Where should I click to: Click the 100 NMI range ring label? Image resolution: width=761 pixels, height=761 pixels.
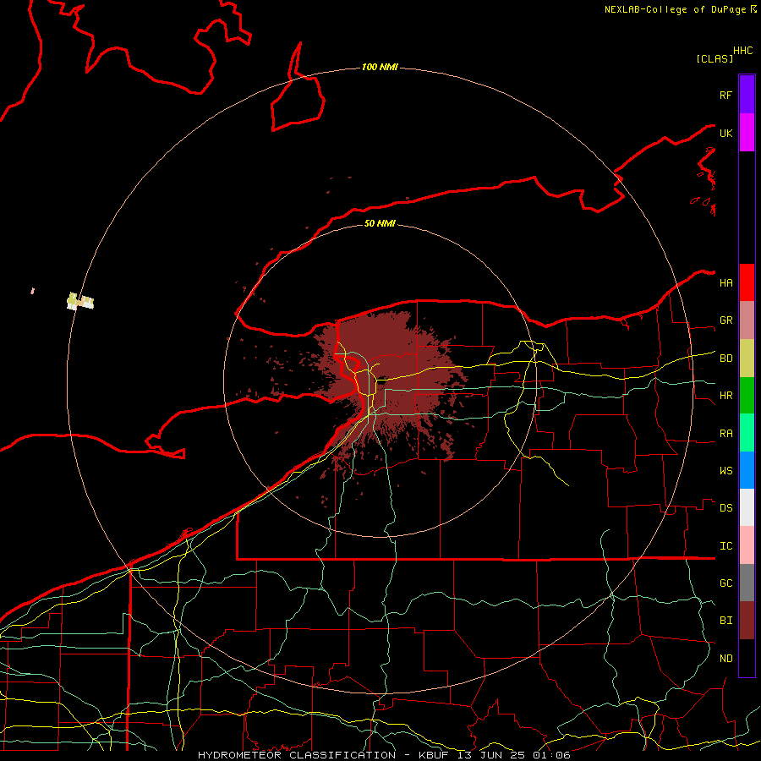[x=380, y=67]
